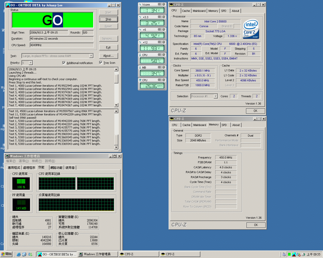Open settings icon on MB temperature widget
Viewport: 323px width, 258px height.
160,67
